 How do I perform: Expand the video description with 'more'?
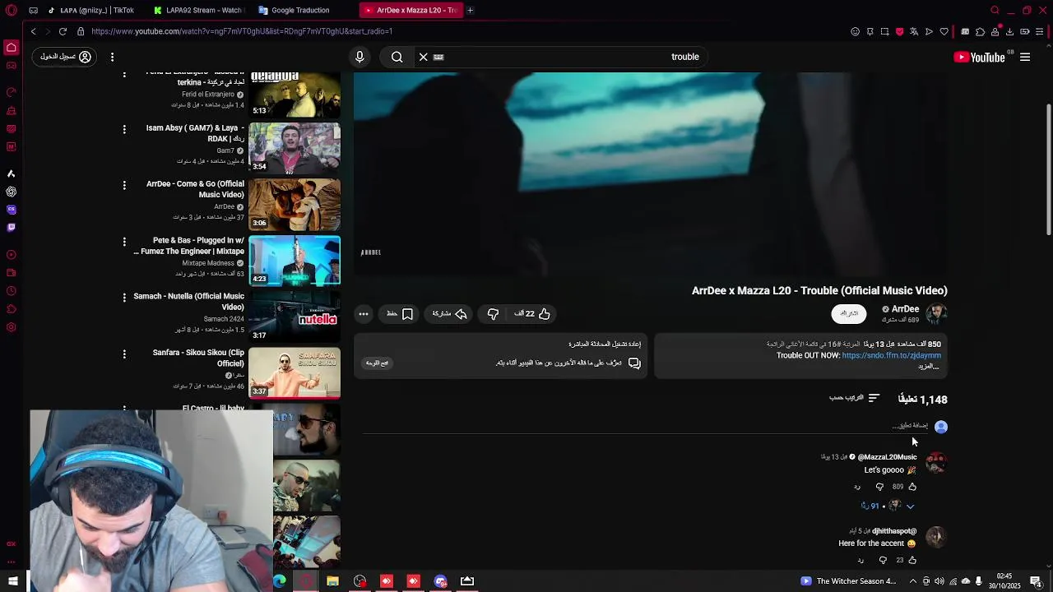(929, 367)
